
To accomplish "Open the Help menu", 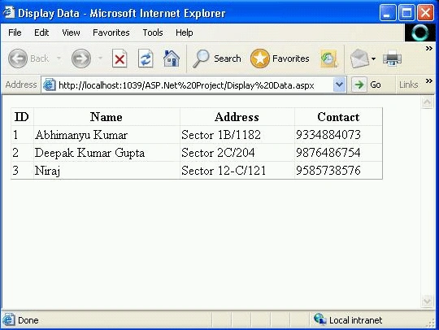I will (185, 33).
